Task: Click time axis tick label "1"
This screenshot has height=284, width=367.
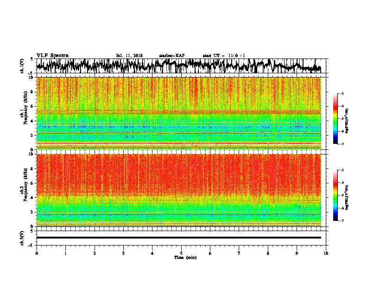Action: coord(65,253)
